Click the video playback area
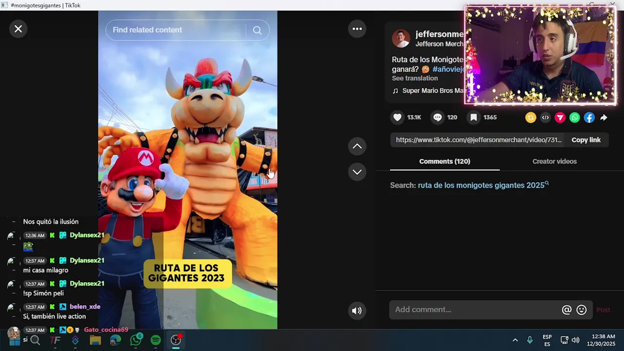The width and height of the screenshot is (624, 351). click(188, 171)
